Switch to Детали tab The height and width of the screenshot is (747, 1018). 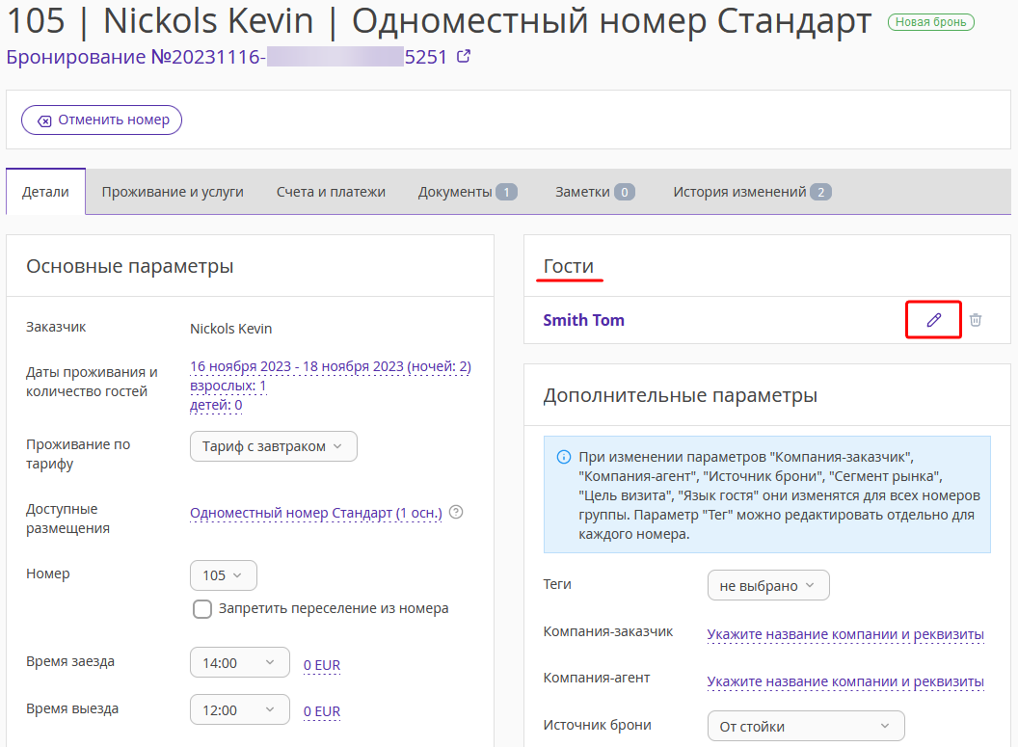[45, 192]
